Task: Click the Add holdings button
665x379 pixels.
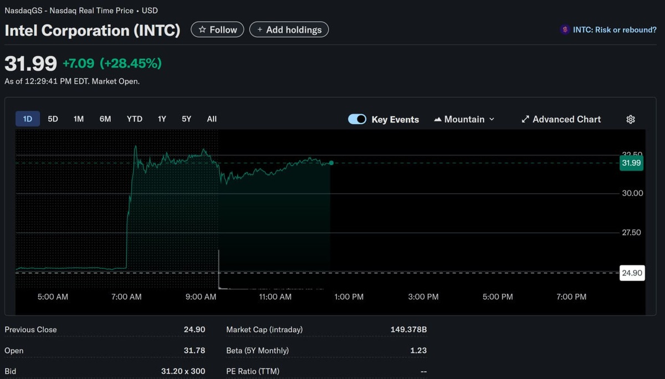Action: click(289, 30)
